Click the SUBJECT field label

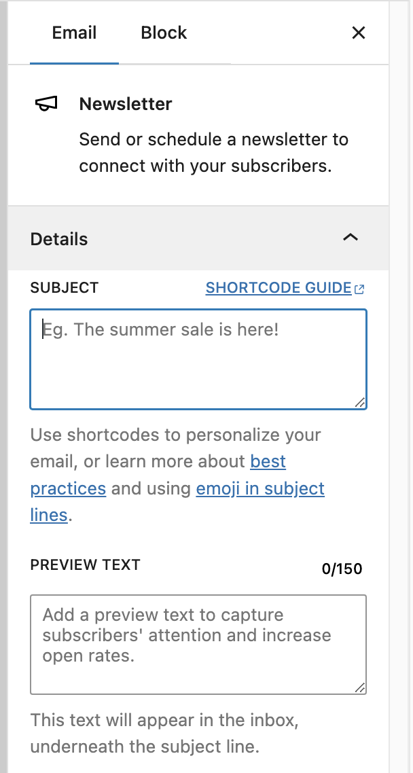click(64, 288)
